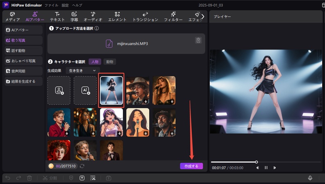Viewport: 325px width, 184px height.
Task: Seek using the player progress slider
Action: pos(266,162)
